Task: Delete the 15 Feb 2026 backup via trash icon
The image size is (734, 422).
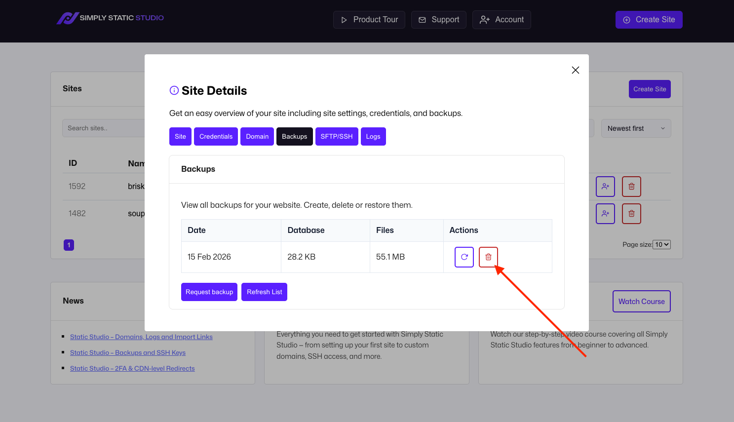Action: pos(488,257)
